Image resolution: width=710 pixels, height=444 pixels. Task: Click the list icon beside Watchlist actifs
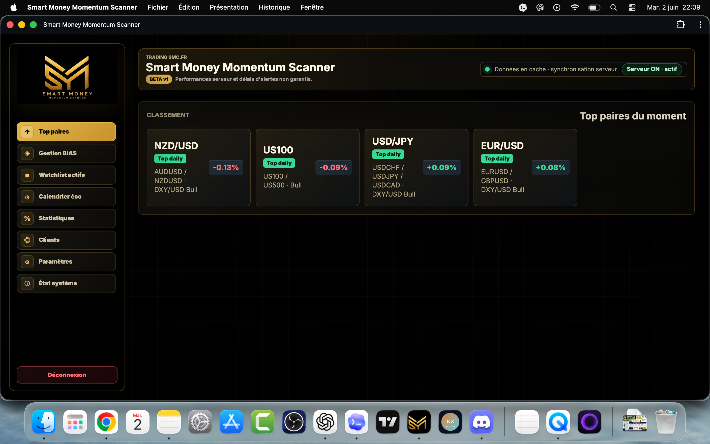point(27,175)
